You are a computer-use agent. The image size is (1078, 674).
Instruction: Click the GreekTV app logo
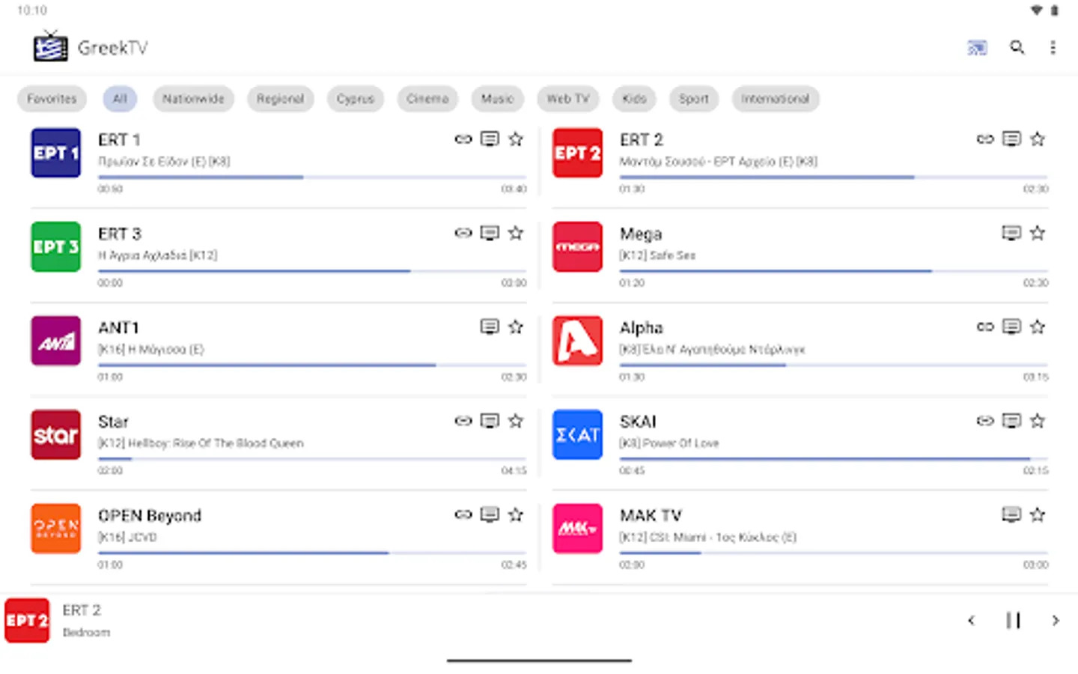click(49, 46)
